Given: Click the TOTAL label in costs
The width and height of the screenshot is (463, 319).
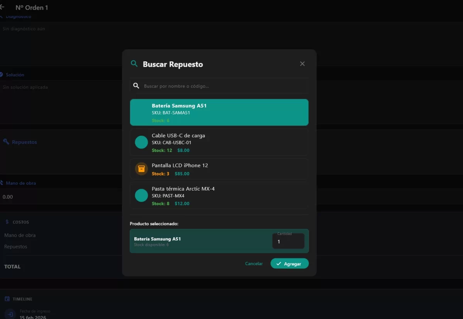Looking at the screenshot, I should point(12,267).
